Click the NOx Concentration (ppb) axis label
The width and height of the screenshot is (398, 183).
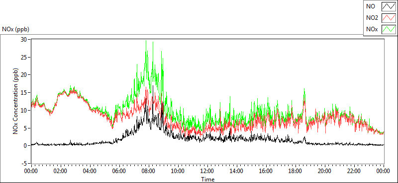16,101
